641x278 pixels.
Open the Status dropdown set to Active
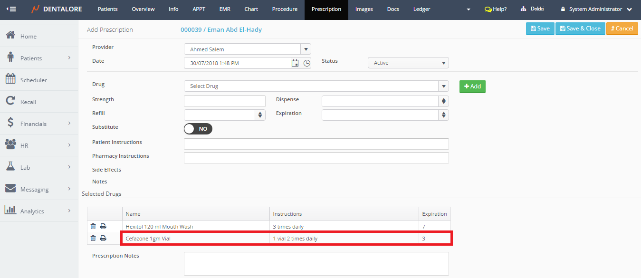click(x=408, y=63)
